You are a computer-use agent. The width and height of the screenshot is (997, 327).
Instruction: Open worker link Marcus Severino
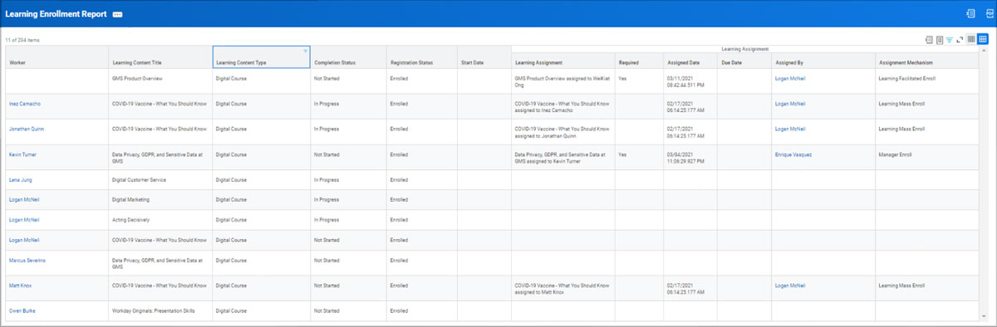27,261
